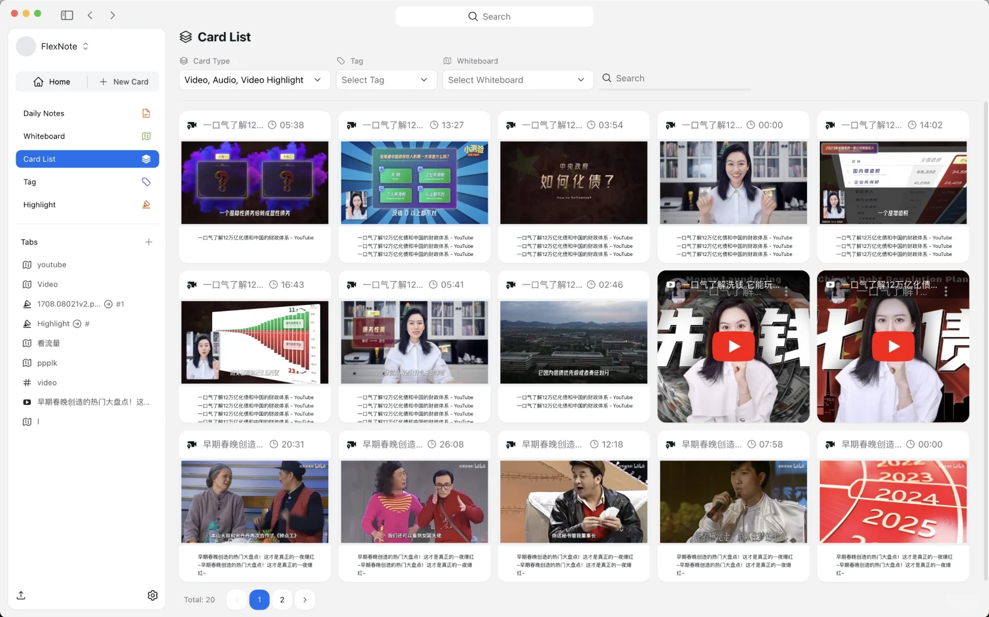989x617 pixels.
Task: Click the export upload icon
Action: (x=21, y=595)
